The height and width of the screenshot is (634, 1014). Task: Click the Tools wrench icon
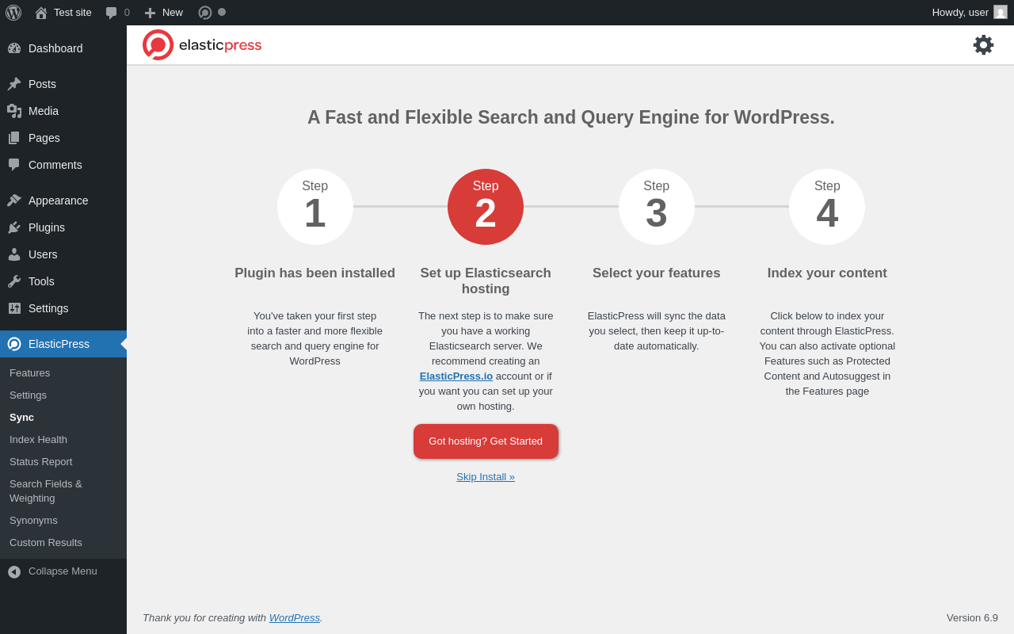pos(14,281)
